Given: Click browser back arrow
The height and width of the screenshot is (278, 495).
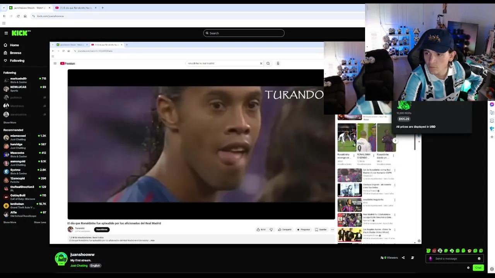Looking at the screenshot, I should pyautogui.click(x=4, y=16).
